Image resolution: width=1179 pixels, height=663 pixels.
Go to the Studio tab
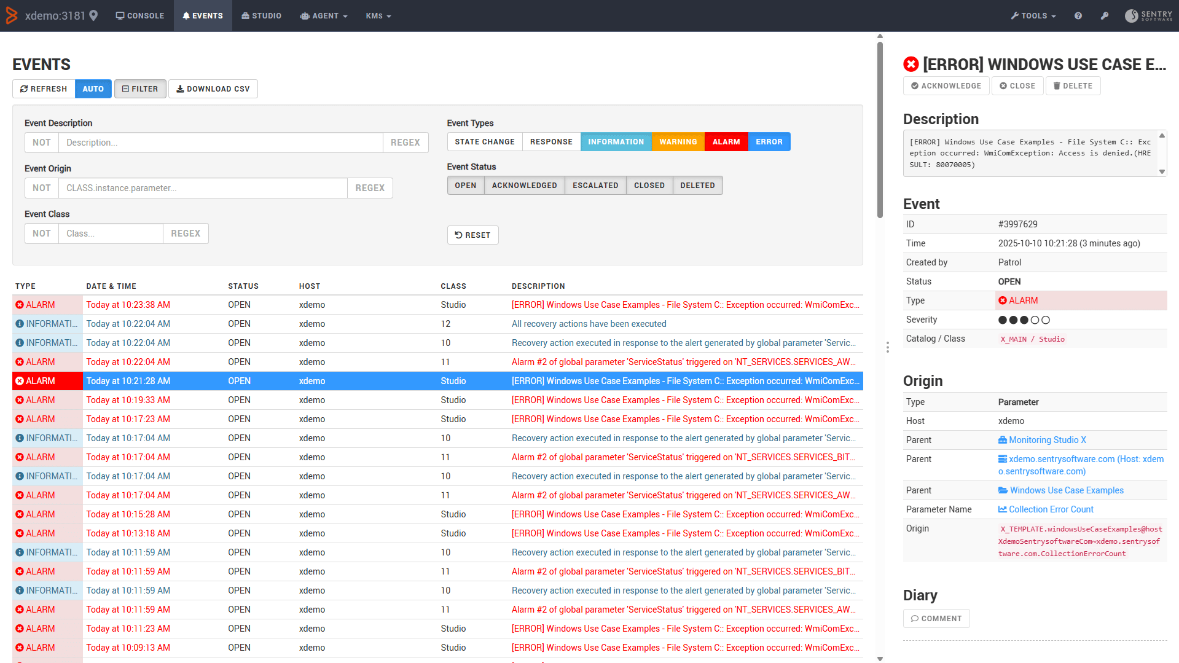point(262,16)
